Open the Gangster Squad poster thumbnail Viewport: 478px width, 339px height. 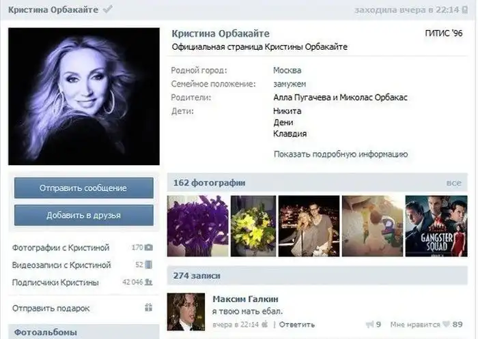coord(436,226)
